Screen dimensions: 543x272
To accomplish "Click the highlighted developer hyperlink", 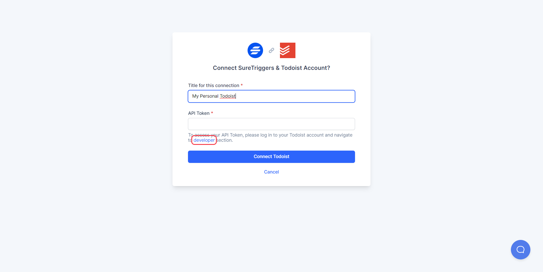I will (x=204, y=140).
